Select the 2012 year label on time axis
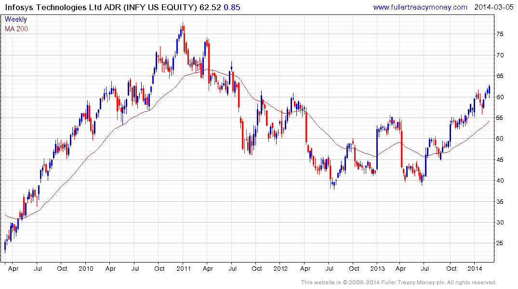Viewport: 518px width, 289px height. pyautogui.click(x=281, y=268)
